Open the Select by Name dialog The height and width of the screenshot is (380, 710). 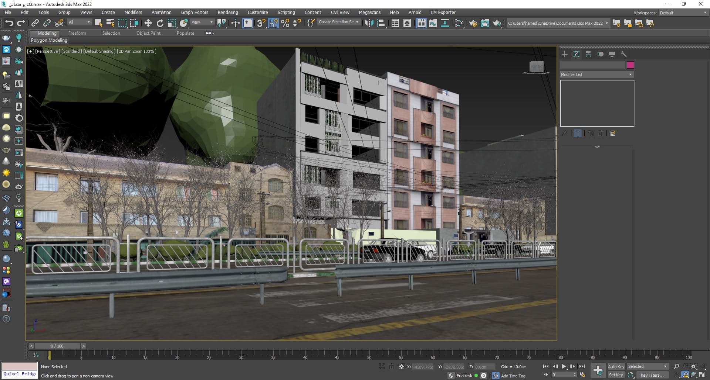click(110, 23)
